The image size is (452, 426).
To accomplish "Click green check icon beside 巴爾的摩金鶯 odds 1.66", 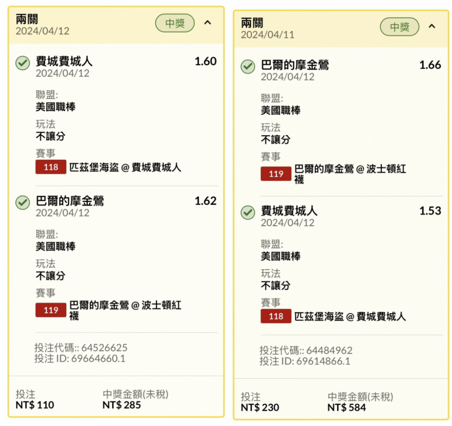I will tap(248, 66).
